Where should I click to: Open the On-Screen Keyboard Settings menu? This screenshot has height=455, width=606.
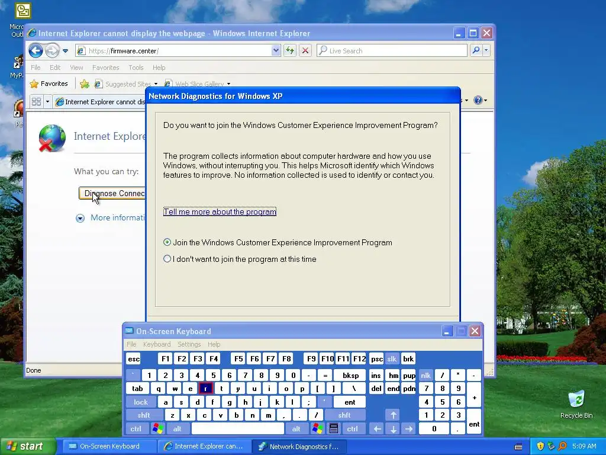(189, 344)
